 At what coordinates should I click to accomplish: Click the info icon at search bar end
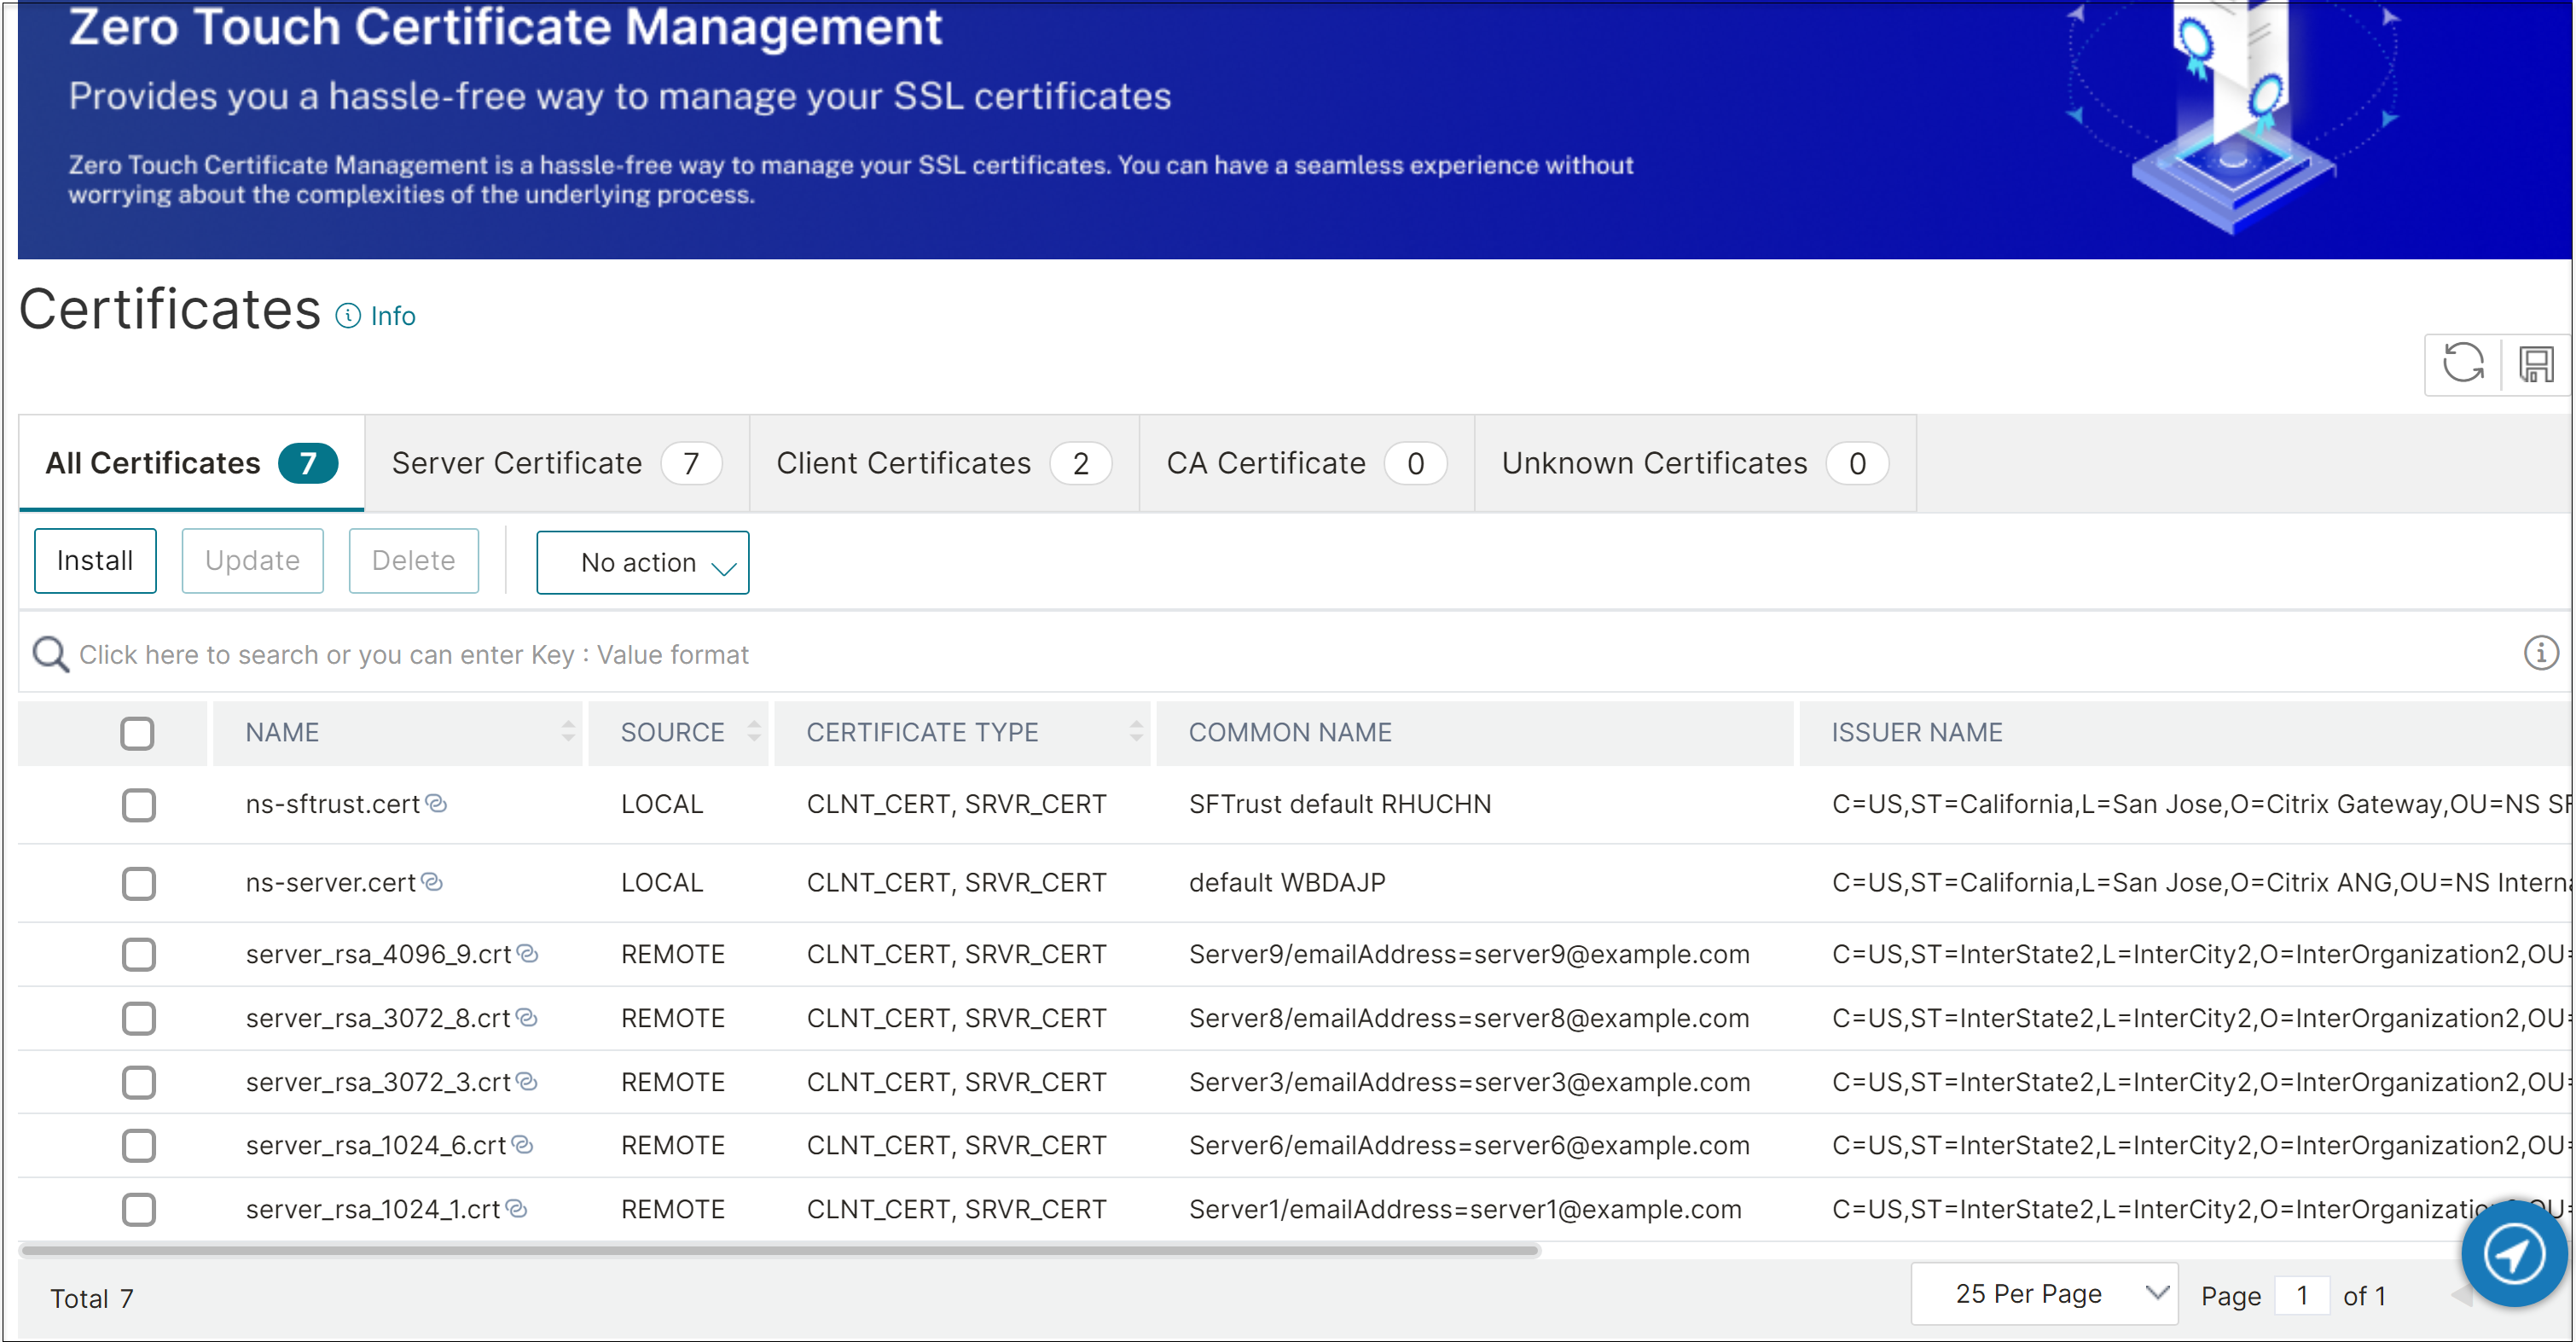pyautogui.click(x=2541, y=653)
